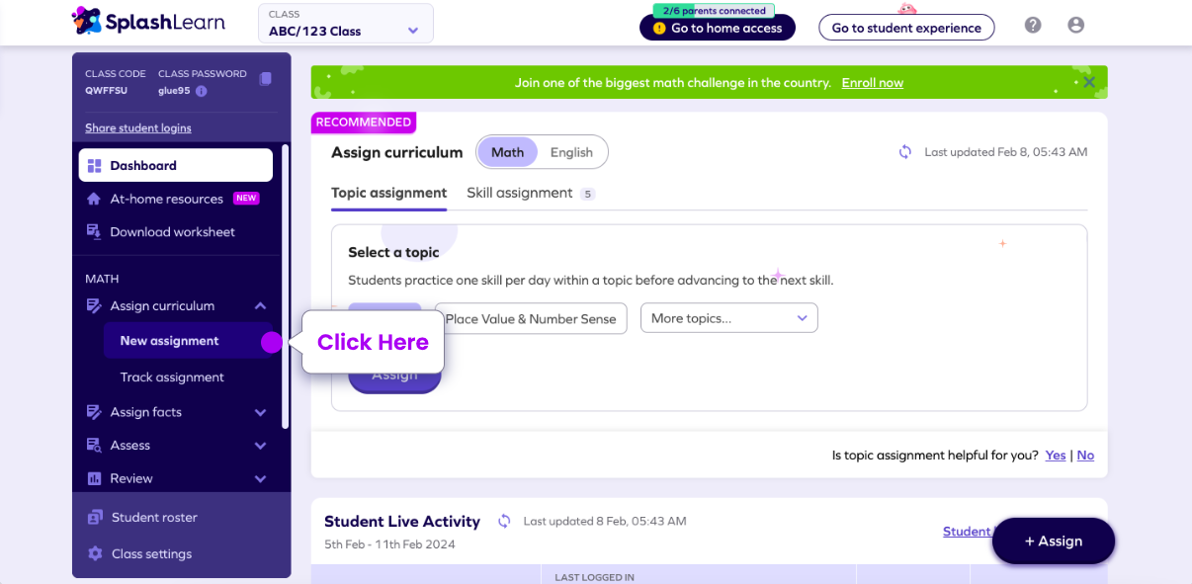Expand the Assess section
This screenshot has height=584, width=1192.
pyautogui.click(x=260, y=446)
